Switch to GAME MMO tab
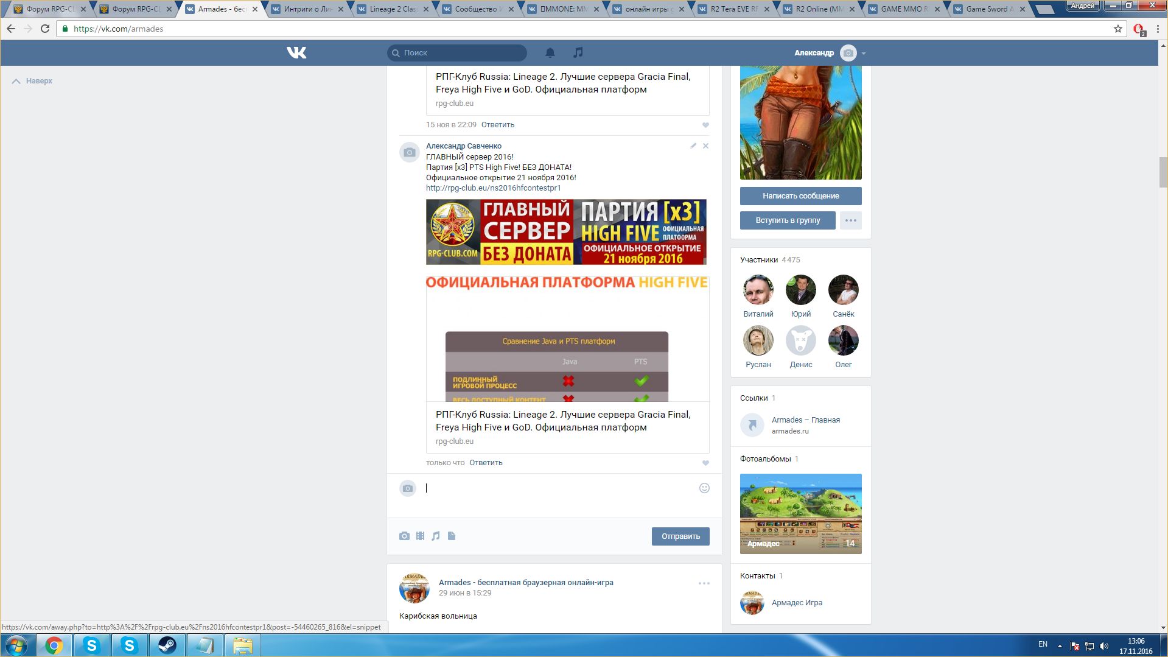 click(x=904, y=9)
